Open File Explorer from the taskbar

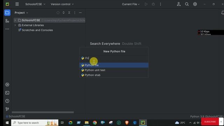[x=86, y=123]
